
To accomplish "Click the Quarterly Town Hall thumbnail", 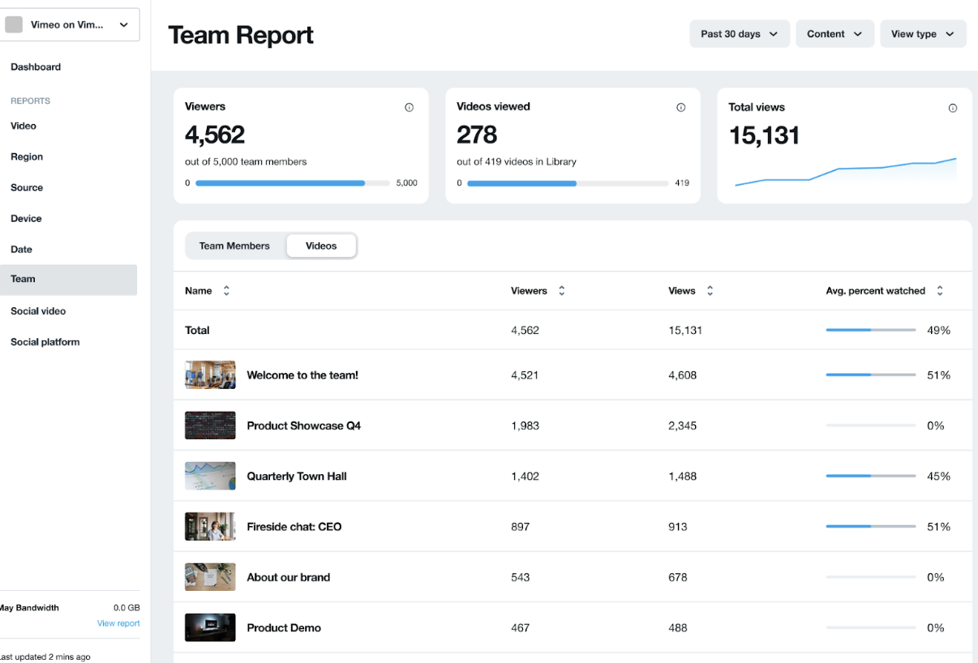I will pos(210,477).
